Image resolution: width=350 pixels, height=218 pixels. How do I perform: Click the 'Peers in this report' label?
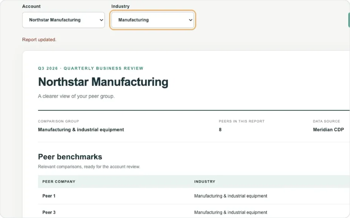241,121
